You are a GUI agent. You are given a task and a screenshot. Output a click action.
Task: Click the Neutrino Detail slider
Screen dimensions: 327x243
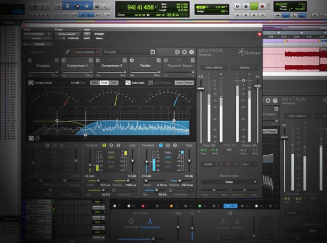coord(214,190)
